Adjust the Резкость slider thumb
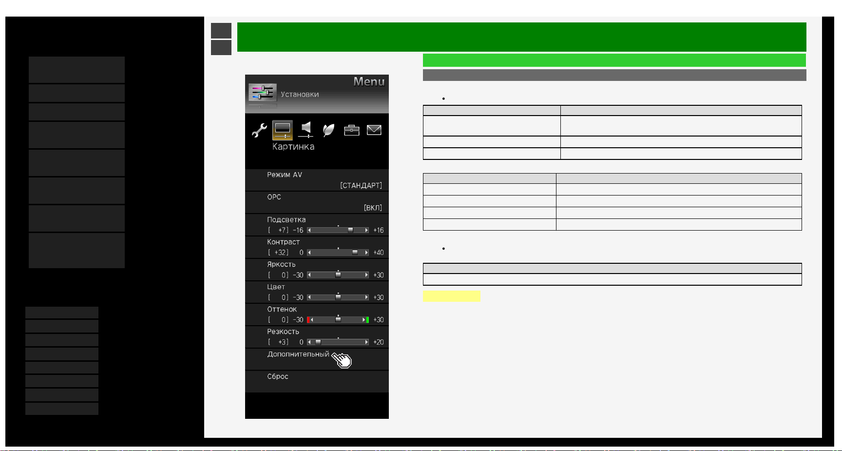This screenshot has height=451, width=842. 318,342
